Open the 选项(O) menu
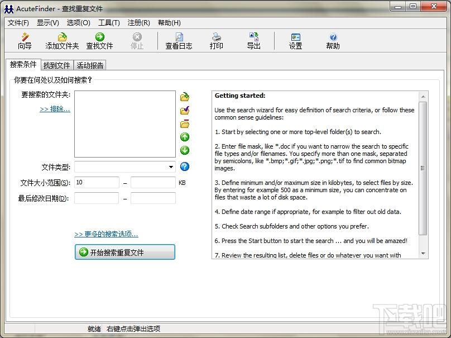This screenshot has height=338, width=451. coord(79,23)
